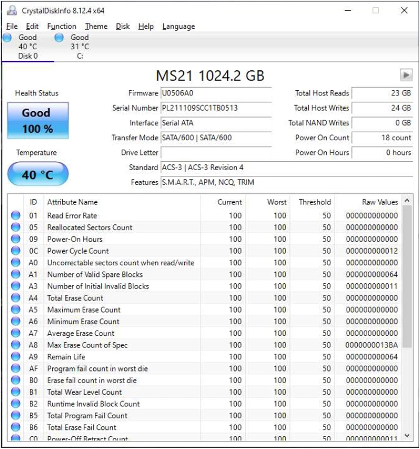Screen dimensions: 420x449
Task: Click the empty Drive Letter field
Action: tap(216, 152)
